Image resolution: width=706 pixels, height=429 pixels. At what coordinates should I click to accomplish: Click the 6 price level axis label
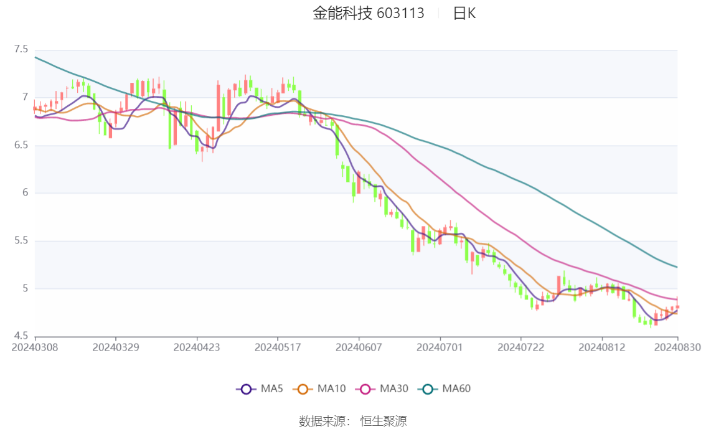coord(26,193)
